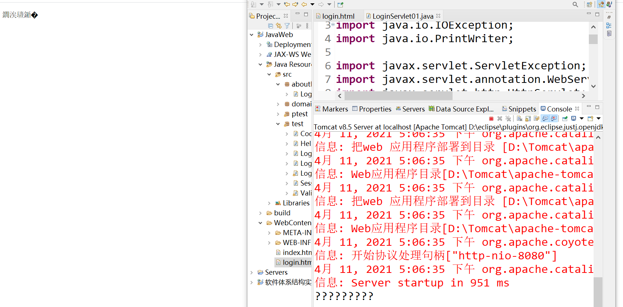This screenshot has width=623, height=307.
Task: Select the WebContent folder
Action: click(x=289, y=223)
